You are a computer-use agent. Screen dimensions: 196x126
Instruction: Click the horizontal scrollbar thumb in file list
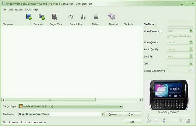50,100
